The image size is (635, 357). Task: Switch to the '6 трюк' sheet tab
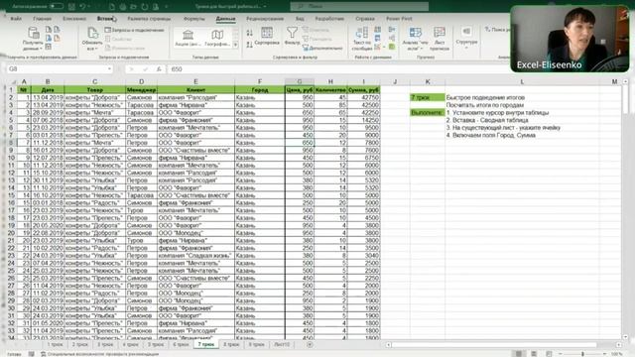181,344
